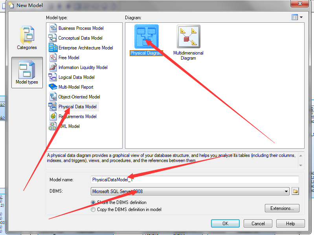This screenshot has width=314, height=235.
Task: Click the Extensions button
Action: tap(282, 208)
